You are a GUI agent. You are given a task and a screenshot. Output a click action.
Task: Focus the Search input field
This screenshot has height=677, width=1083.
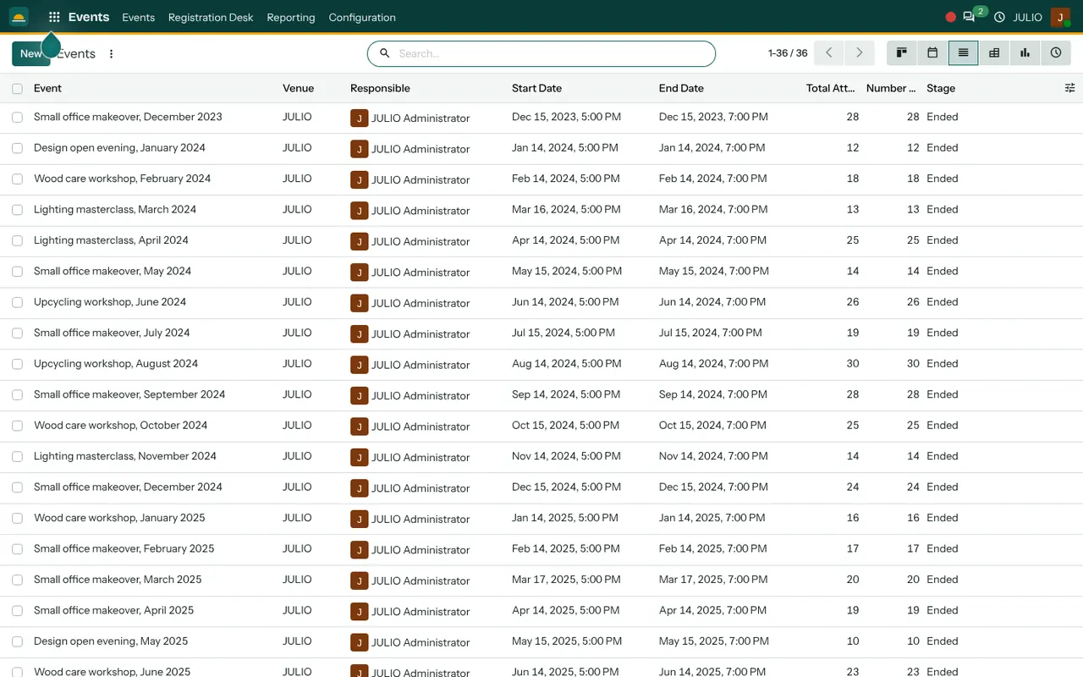[550, 53]
